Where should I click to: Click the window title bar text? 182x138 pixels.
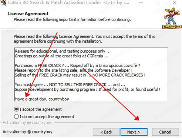(x=69, y=3)
